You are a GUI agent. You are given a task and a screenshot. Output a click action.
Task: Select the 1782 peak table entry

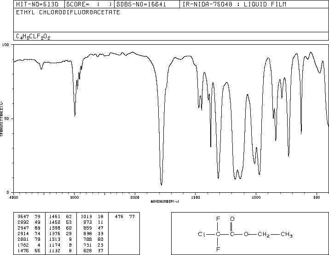point(29,245)
